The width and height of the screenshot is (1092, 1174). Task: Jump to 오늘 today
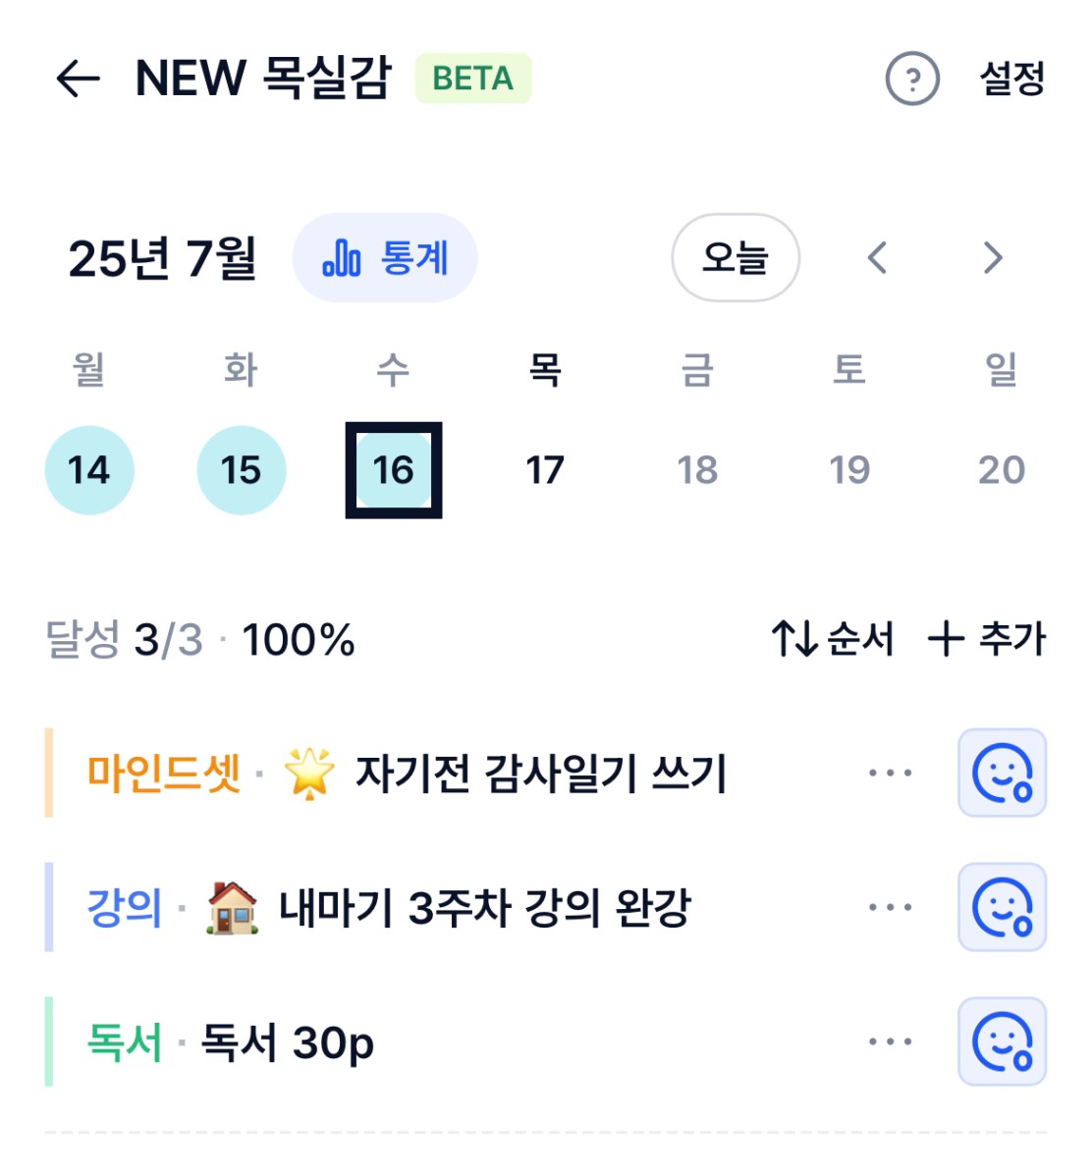(736, 257)
